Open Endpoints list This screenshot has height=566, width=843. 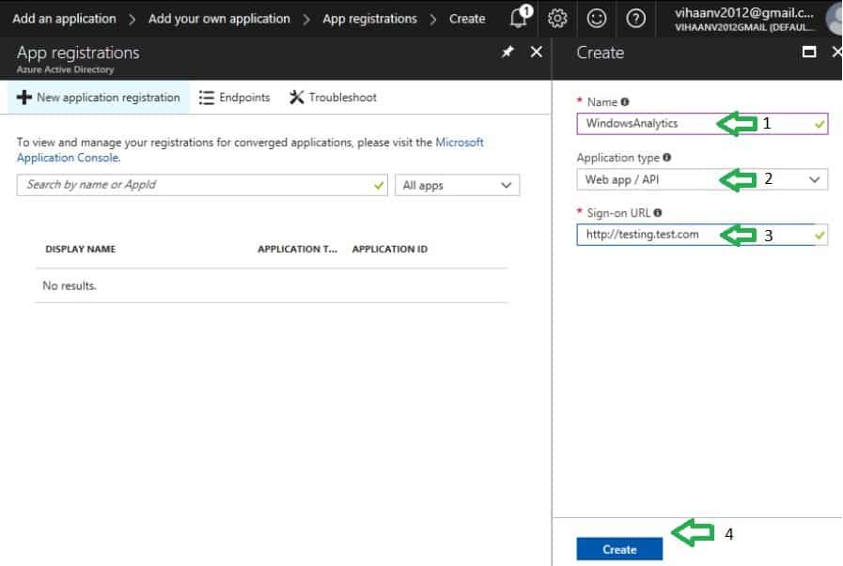pyautogui.click(x=234, y=98)
